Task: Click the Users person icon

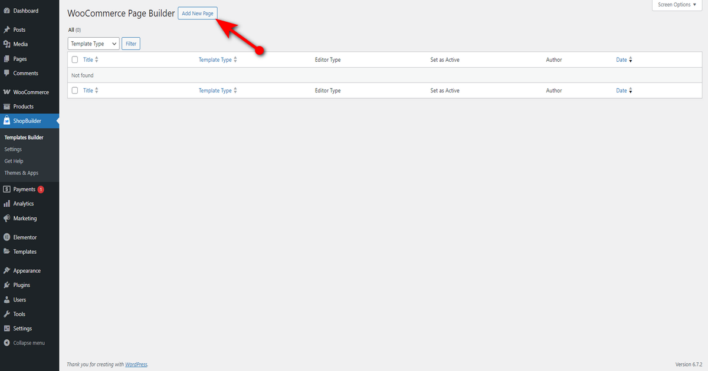Action: [x=6, y=300]
